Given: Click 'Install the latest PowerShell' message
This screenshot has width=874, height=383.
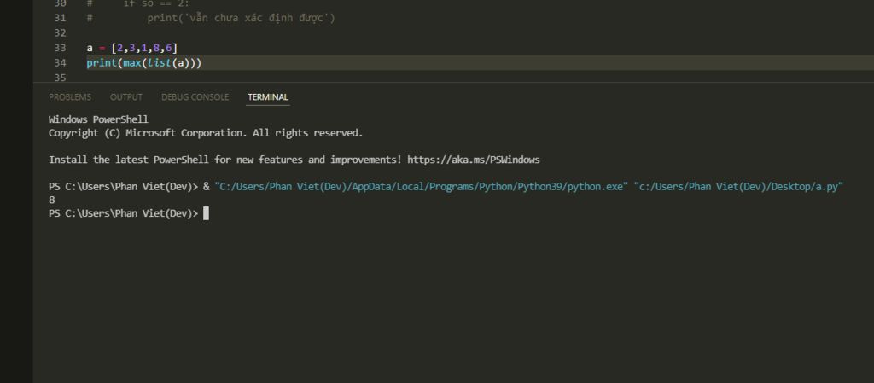Looking at the screenshot, I should click(294, 160).
